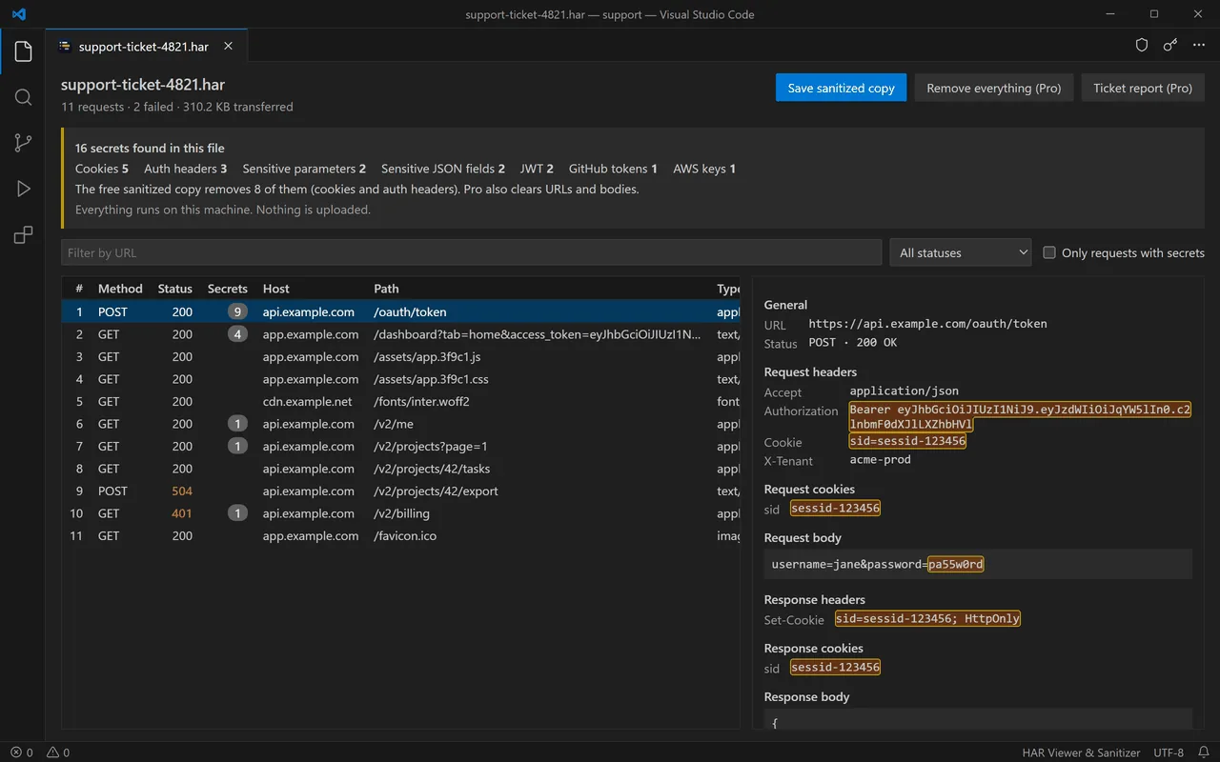Image resolution: width=1220 pixels, height=762 pixels.
Task: Select the /favicon.ico request row
Action: point(401,535)
